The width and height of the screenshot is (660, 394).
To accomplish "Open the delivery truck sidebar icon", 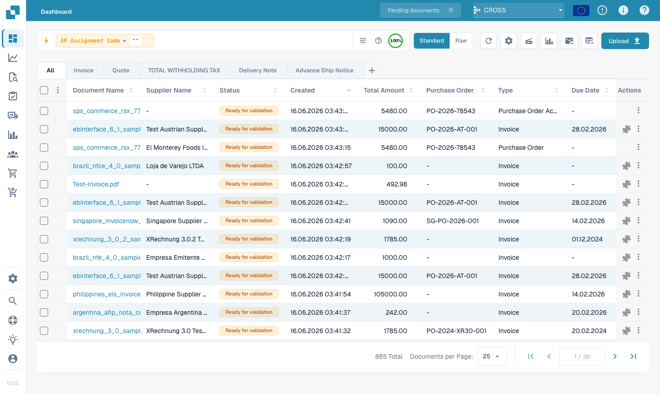I will pos(13,115).
